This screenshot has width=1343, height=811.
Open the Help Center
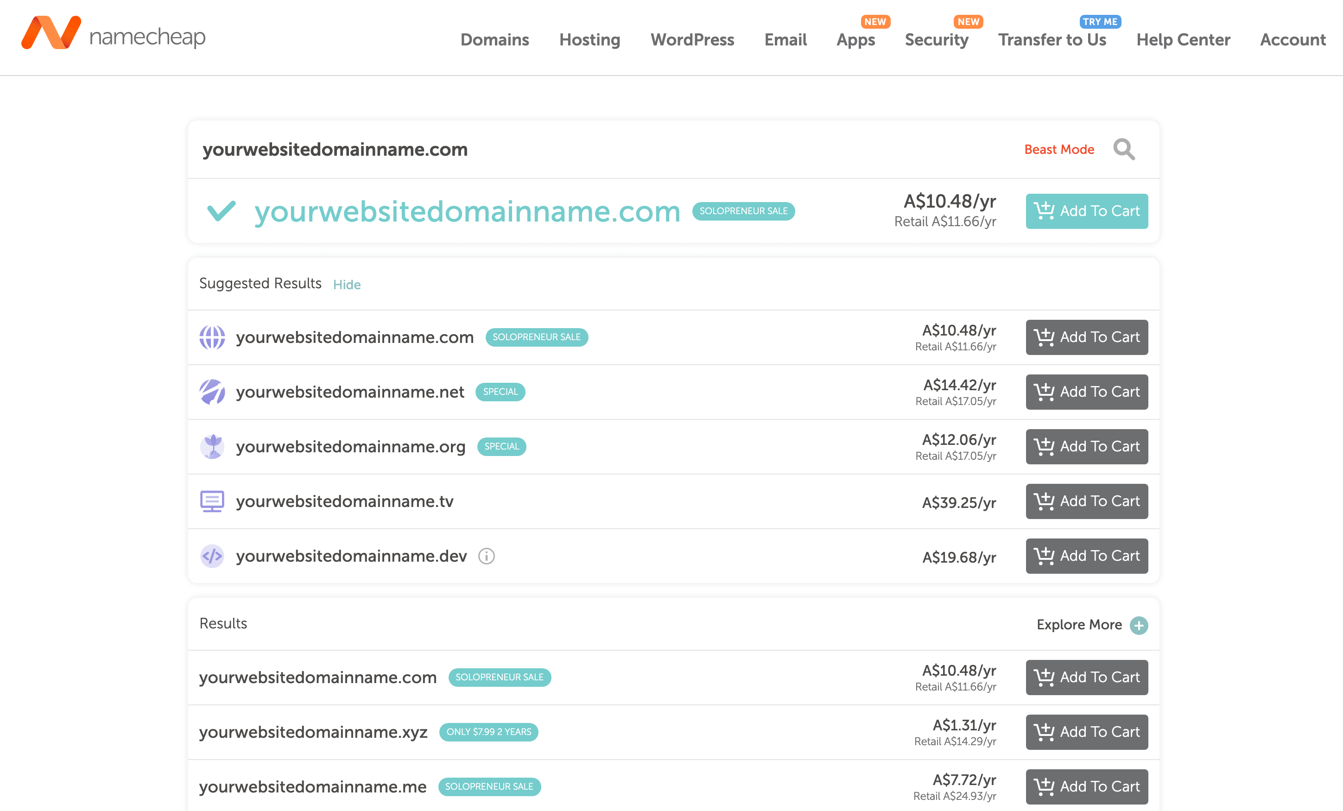[x=1183, y=39]
